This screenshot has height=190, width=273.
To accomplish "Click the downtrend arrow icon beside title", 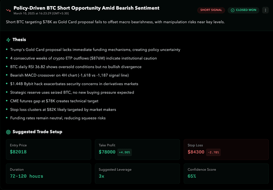I will point(8,11).
